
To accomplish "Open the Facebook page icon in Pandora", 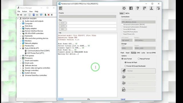I will click(x=131, y=8).
